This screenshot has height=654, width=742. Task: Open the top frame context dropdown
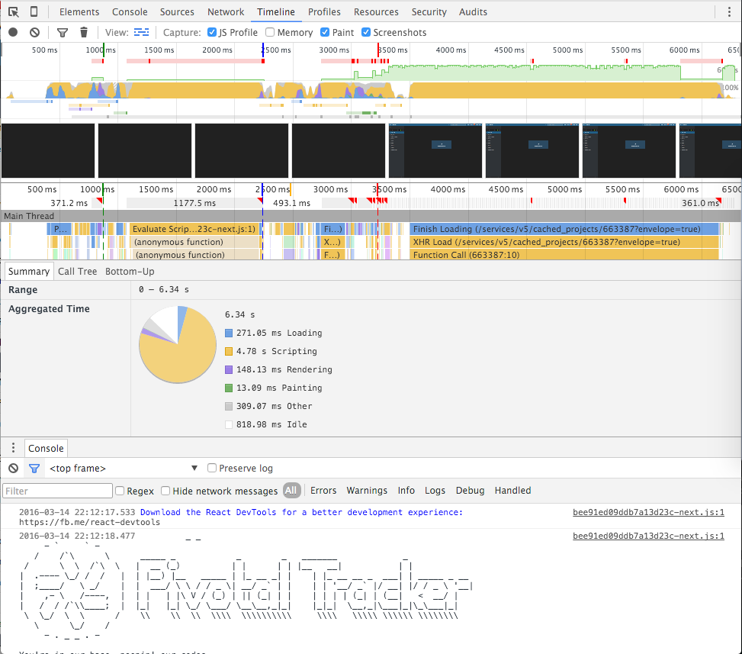coord(124,469)
